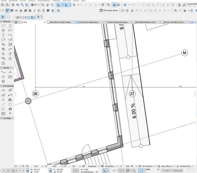
Task: Select the Circle/Arc tool
Action: pyautogui.click(x=10, y=104)
